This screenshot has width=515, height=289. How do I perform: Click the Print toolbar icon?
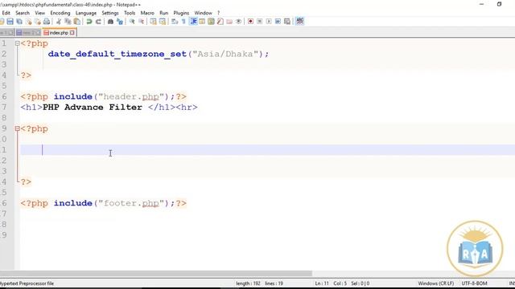(47, 22)
